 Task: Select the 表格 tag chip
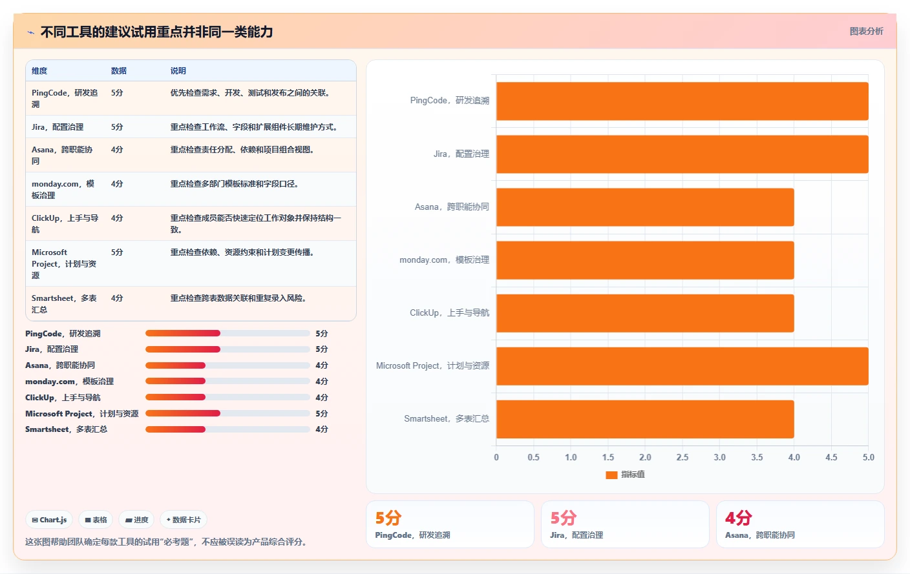[x=96, y=520]
